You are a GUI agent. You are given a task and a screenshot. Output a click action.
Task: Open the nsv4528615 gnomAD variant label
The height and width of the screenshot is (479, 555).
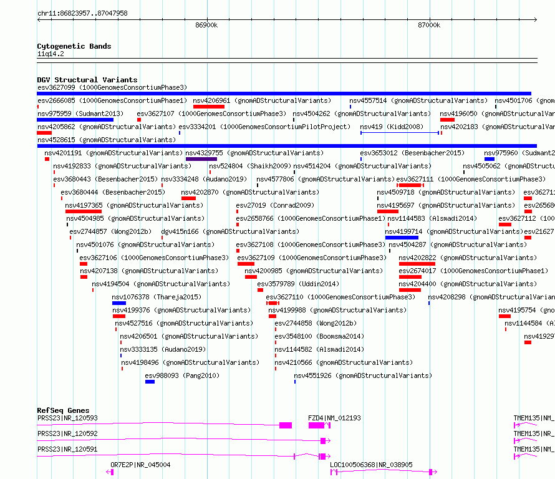pyautogui.click(x=107, y=140)
